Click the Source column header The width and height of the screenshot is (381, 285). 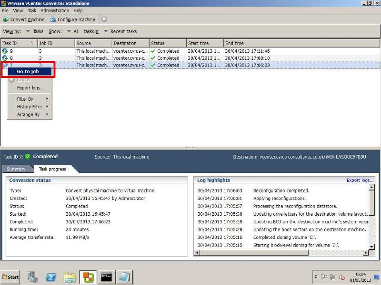pos(93,43)
